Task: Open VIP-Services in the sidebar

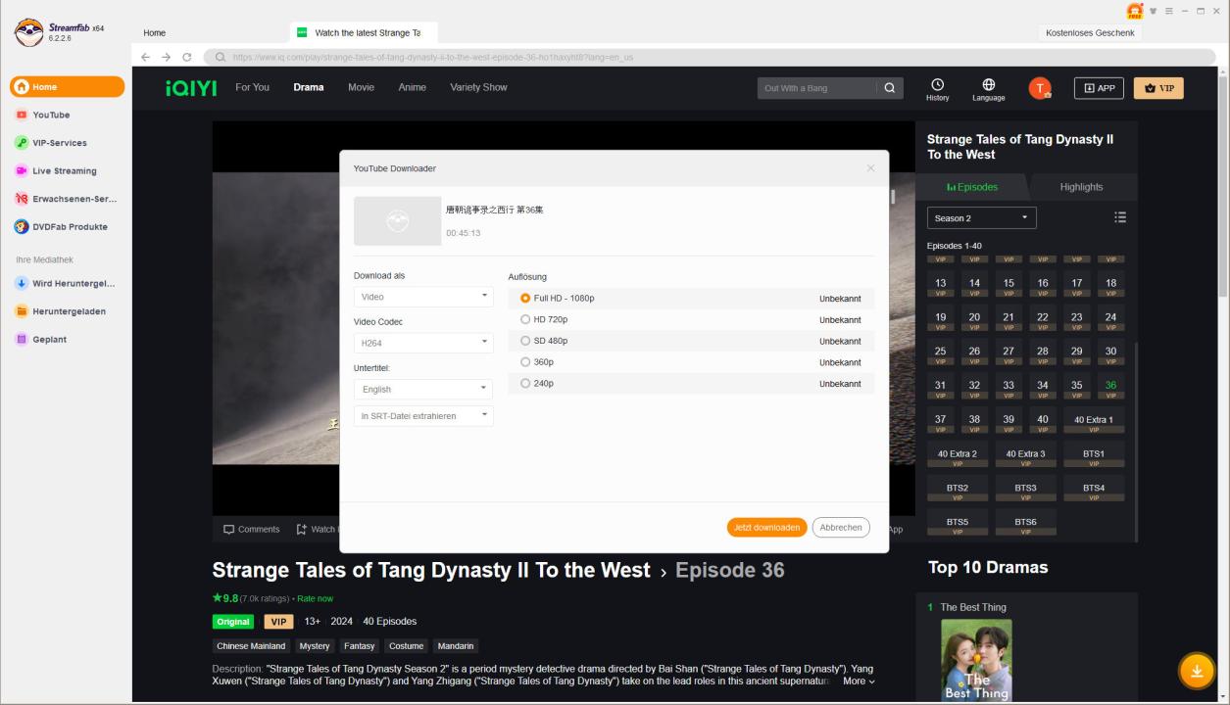Action: click(x=59, y=143)
